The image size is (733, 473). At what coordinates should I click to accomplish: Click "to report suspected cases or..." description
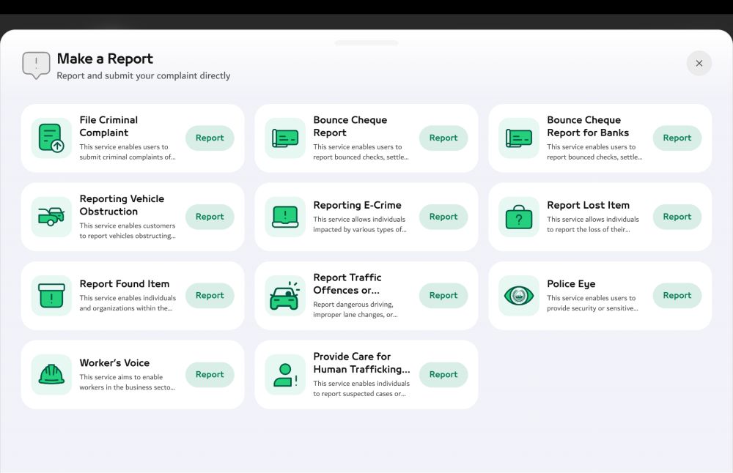pyautogui.click(x=359, y=394)
